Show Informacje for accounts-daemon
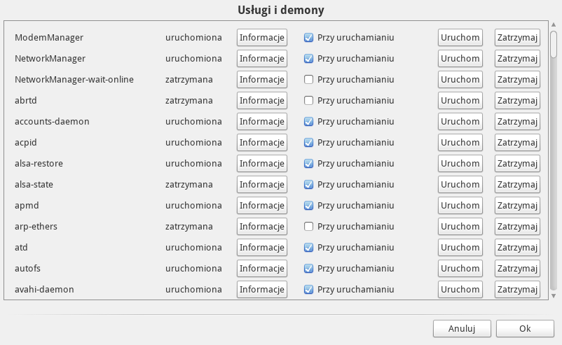The width and height of the screenshot is (562, 345). [x=262, y=122]
